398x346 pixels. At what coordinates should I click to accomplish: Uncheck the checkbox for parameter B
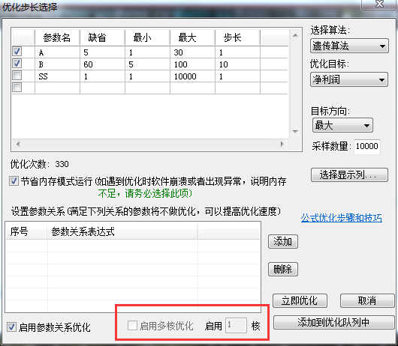(x=17, y=63)
